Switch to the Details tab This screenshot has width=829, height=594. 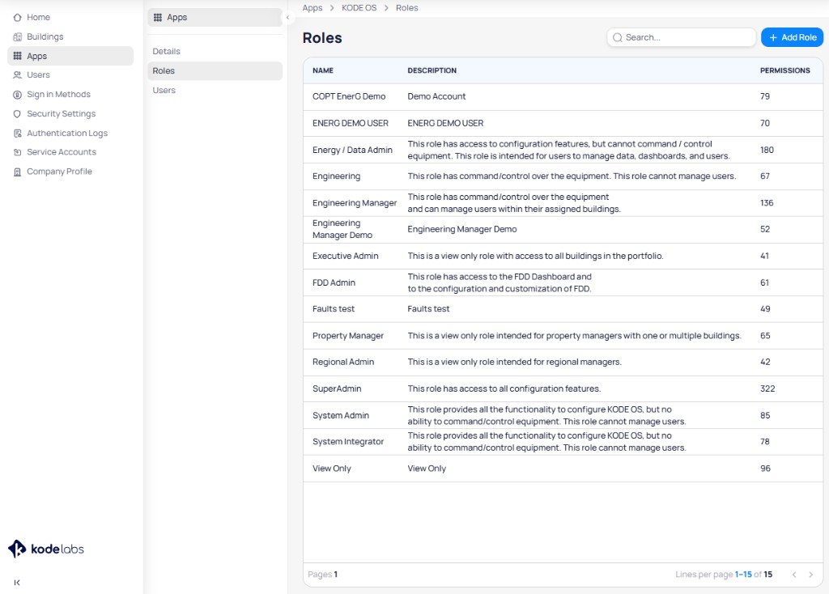point(215,51)
